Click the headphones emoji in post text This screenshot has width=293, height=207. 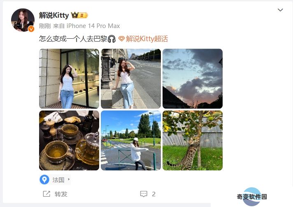click(x=112, y=39)
